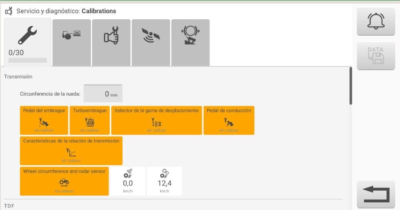The width and height of the screenshot is (400, 210).
Task: Open the steering wheel and slope tab
Action: click(191, 42)
